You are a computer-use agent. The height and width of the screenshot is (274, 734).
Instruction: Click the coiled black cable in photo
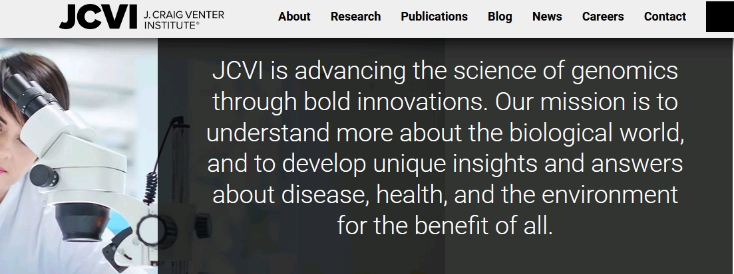click(151, 188)
